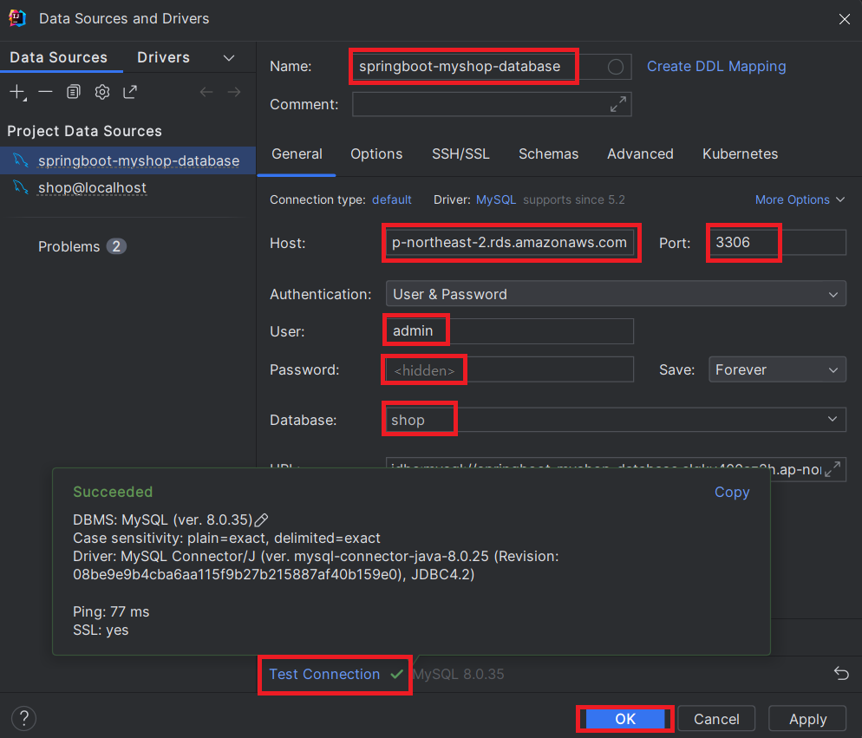The width and height of the screenshot is (862, 738).
Task: Expand the Database dropdown arrow
Action: point(833,419)
